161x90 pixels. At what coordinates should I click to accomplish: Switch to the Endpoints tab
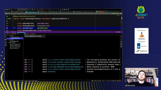click(33, 34)
